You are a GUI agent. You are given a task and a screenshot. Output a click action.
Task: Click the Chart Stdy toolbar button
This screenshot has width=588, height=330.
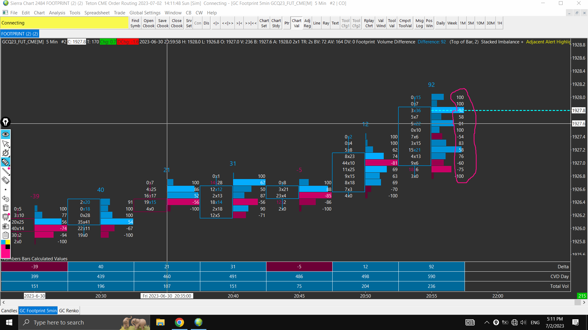coord(276,23)
